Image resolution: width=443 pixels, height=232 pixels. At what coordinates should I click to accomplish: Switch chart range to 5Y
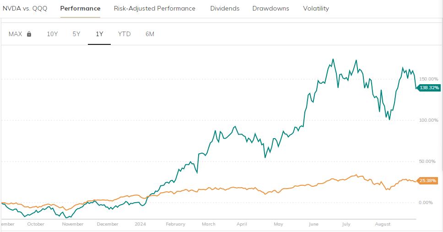point(76,34)
